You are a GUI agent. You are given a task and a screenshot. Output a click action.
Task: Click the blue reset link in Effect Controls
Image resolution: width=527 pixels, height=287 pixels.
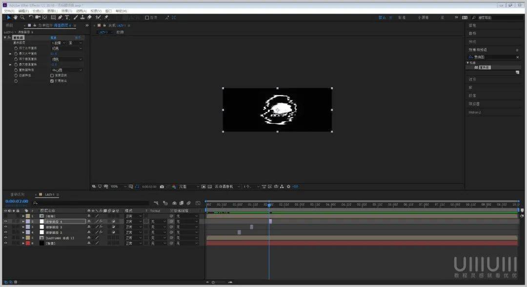click(x=54, y=38)
